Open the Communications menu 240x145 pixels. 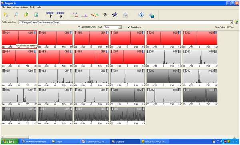20,7
